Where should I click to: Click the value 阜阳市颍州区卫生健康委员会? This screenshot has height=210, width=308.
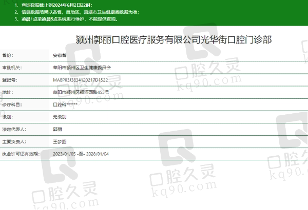[82, 68]
